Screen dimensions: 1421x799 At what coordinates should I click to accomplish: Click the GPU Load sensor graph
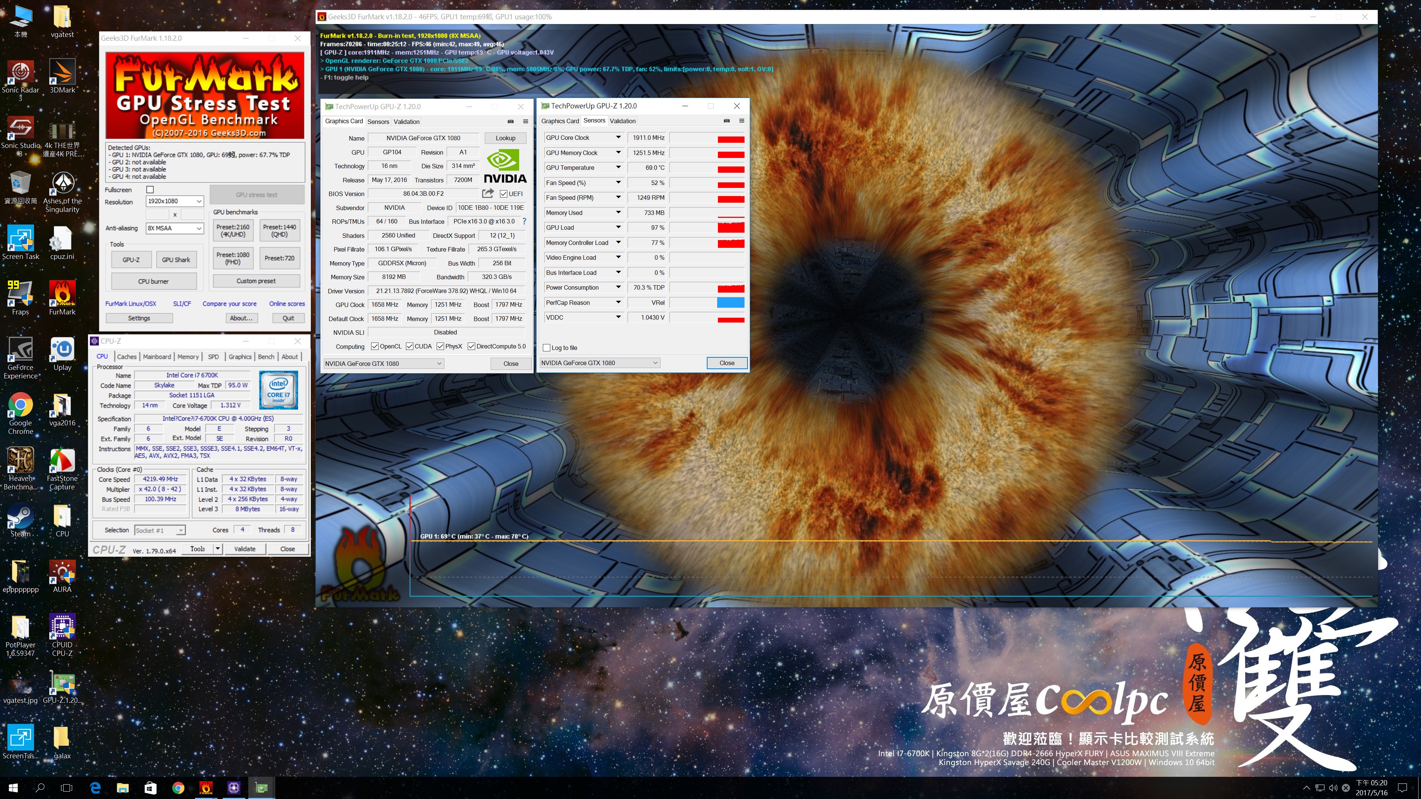pyautogui.click(x=707, y=227)
